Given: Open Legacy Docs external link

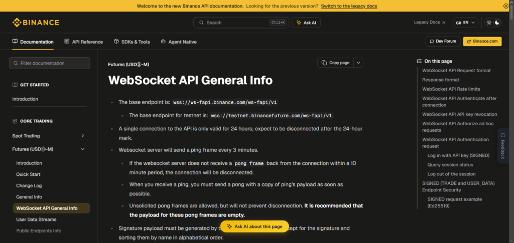Looking at the screenshot, I should [x=430, y=22].
